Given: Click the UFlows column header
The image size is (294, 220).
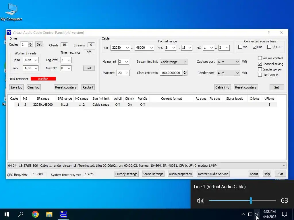Looking at the screenshot, I should [269, 99].
